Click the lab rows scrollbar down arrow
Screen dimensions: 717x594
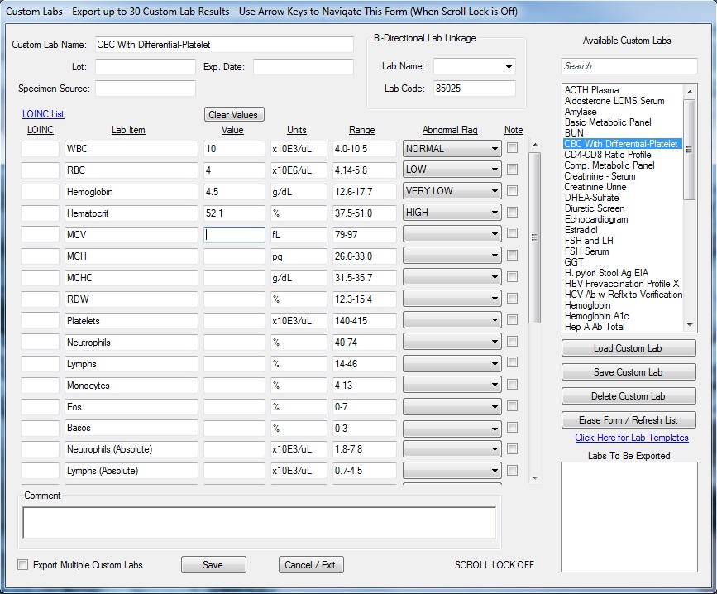(x=535, y=478)
